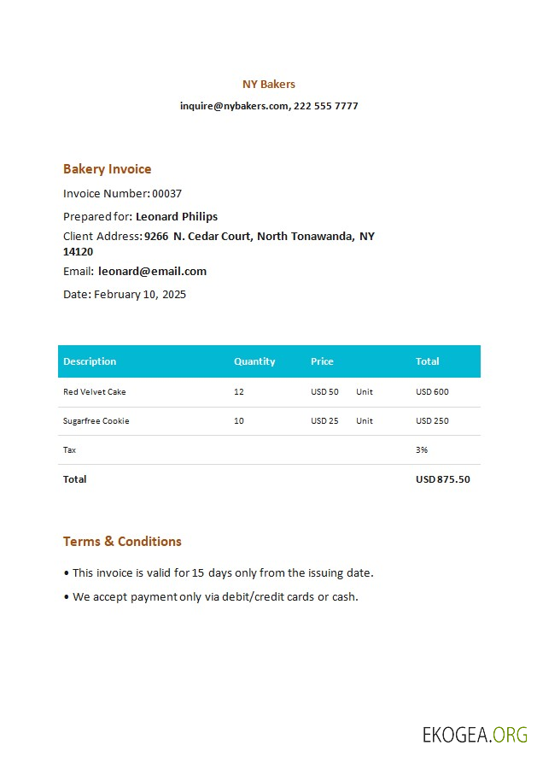537x757 pixels.
Task: Click the Terms & Conditions heading
Action: [x=122, y=542]
